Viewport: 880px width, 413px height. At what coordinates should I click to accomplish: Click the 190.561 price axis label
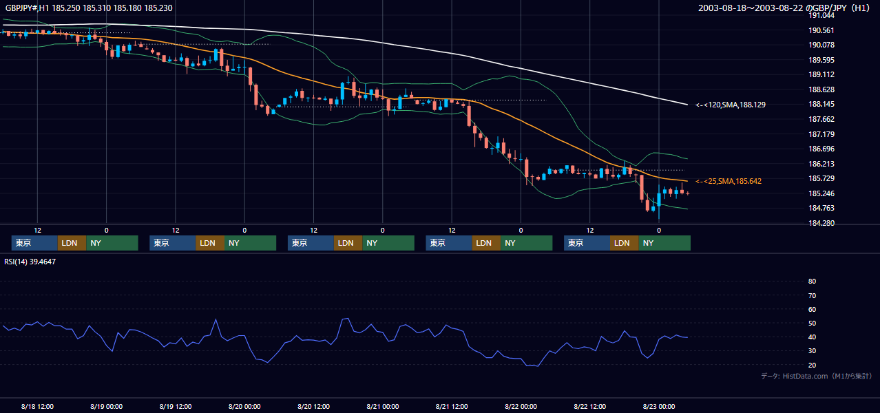(821, 30)
